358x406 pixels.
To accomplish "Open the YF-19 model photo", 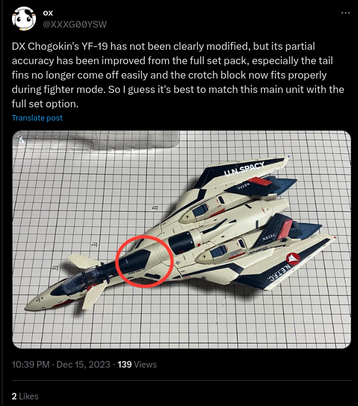I will 182,239.
